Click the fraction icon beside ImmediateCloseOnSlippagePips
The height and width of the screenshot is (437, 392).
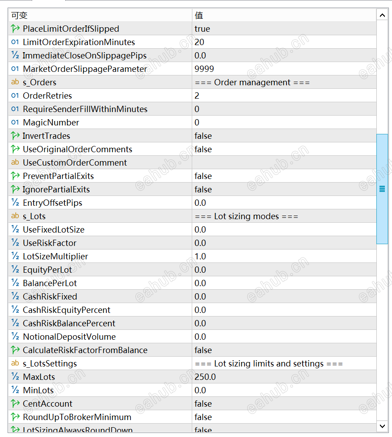[15, 55]
